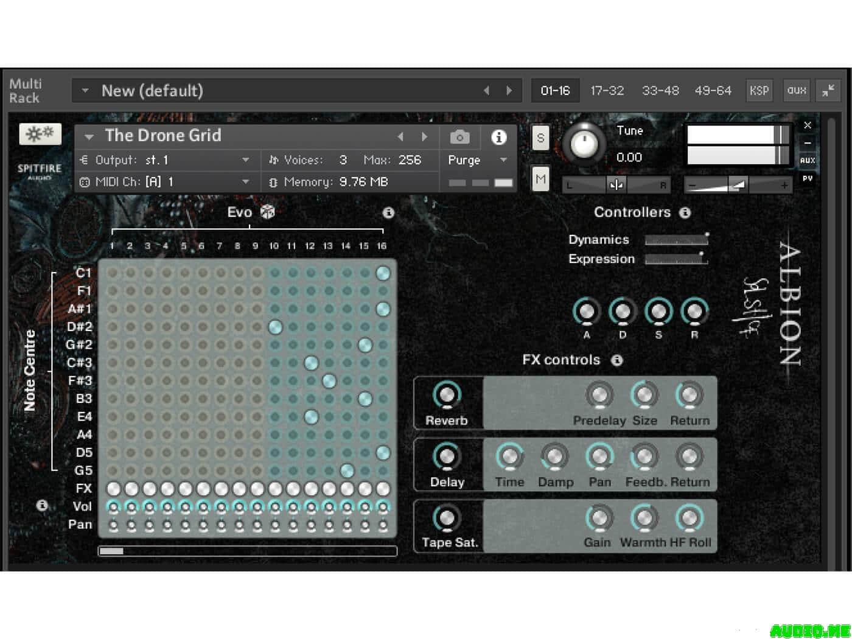Select next instrument arrow in Drone Grid header
Screen dimensions: 852x639
424,137
